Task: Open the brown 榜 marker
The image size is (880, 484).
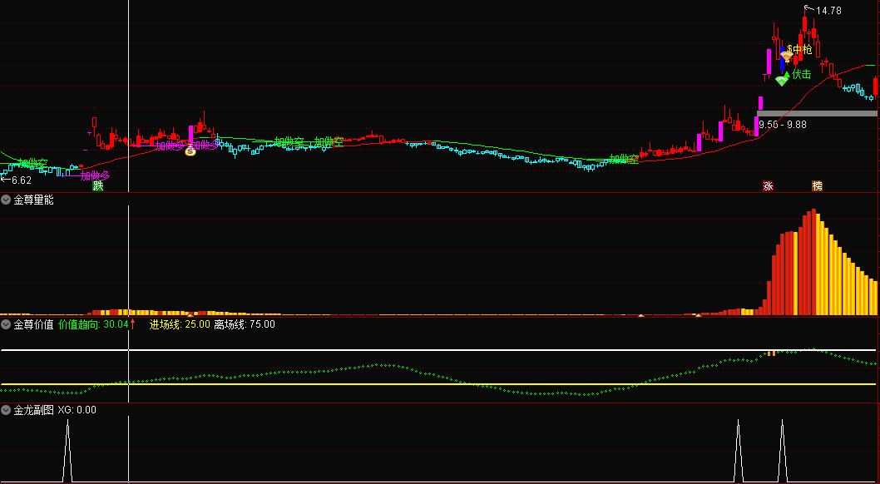Action: pos(817,185)
